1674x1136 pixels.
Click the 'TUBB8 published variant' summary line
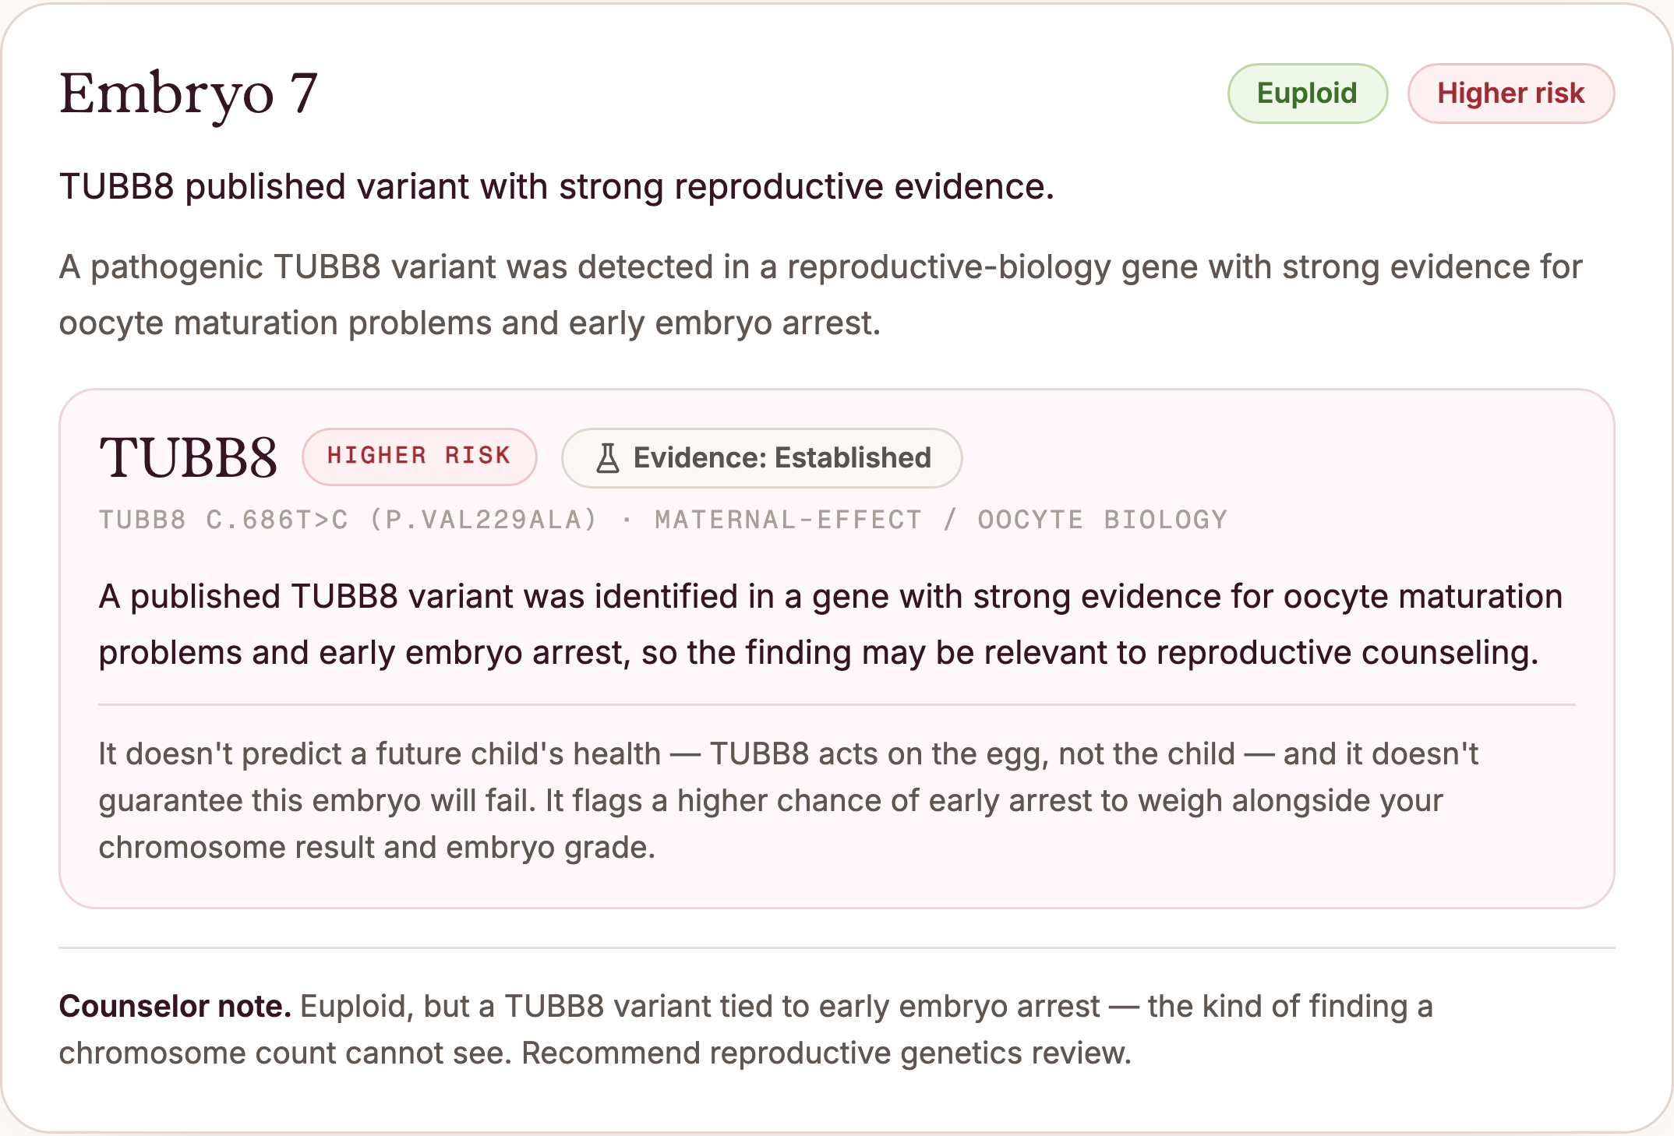(x=556, y=187)
